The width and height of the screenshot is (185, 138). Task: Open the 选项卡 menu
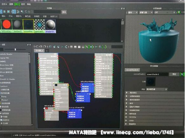click(4, 4)
